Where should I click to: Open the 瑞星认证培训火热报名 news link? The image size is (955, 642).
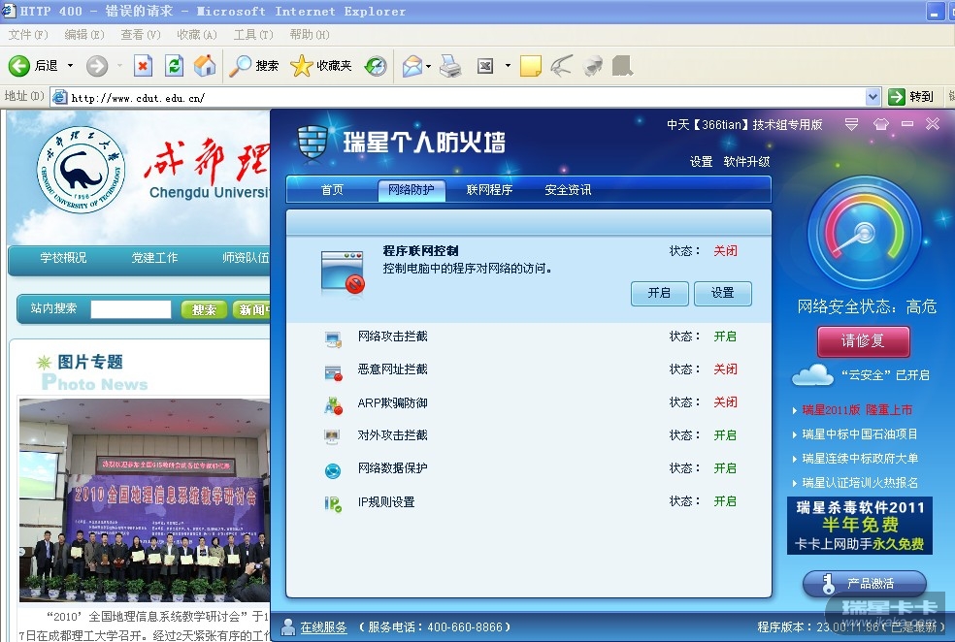pos(860,483)
